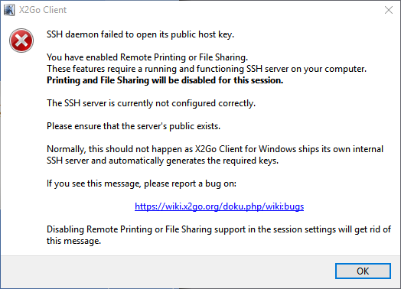Viewport: 401px width, 289px height.
Task: Click the 'Please ensure that the server's public exists' line
Action: pos(133,126)
